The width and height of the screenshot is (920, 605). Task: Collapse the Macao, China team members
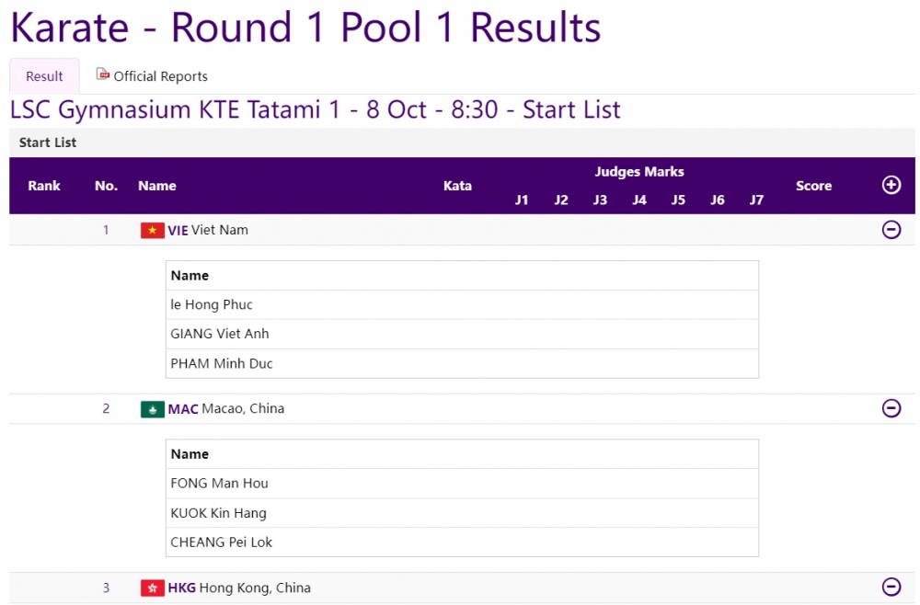pyautogui.click(x=891, y=408)
